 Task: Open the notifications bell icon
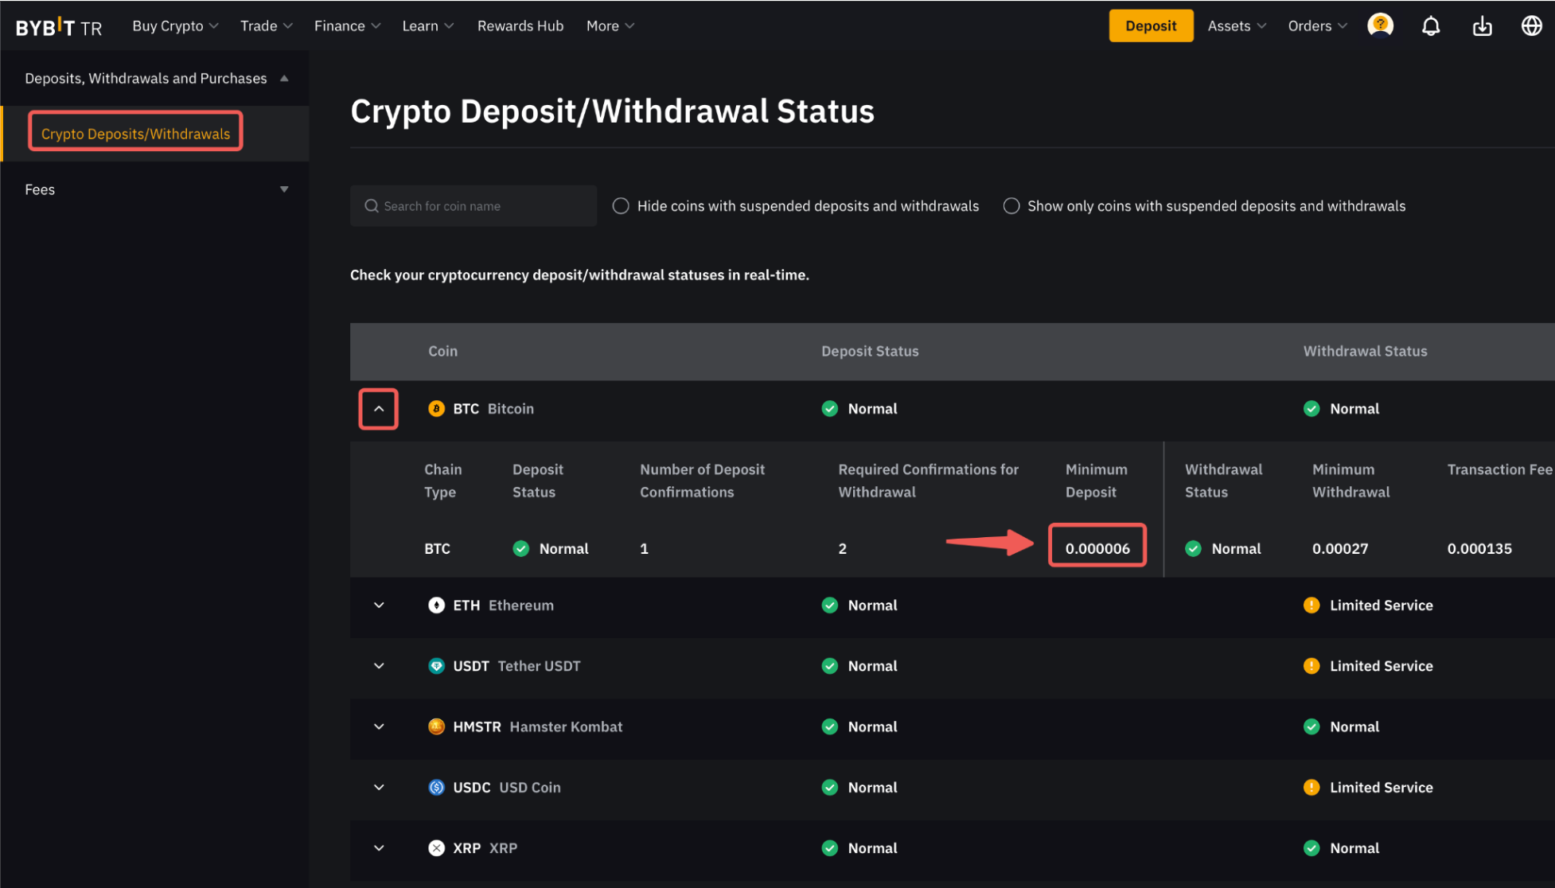(x=1430, y=26)
